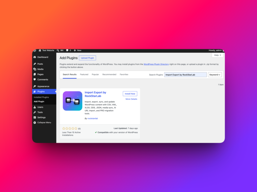
Task: Switch to the Featured tab
Action: tap(84, 75)
